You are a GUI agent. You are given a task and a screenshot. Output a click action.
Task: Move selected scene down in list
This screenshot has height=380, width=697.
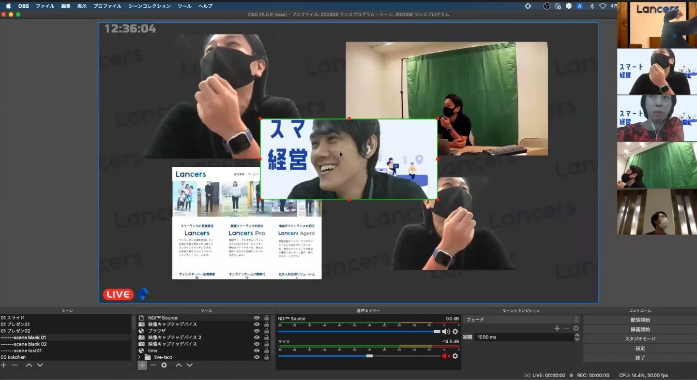click(40, 365)
